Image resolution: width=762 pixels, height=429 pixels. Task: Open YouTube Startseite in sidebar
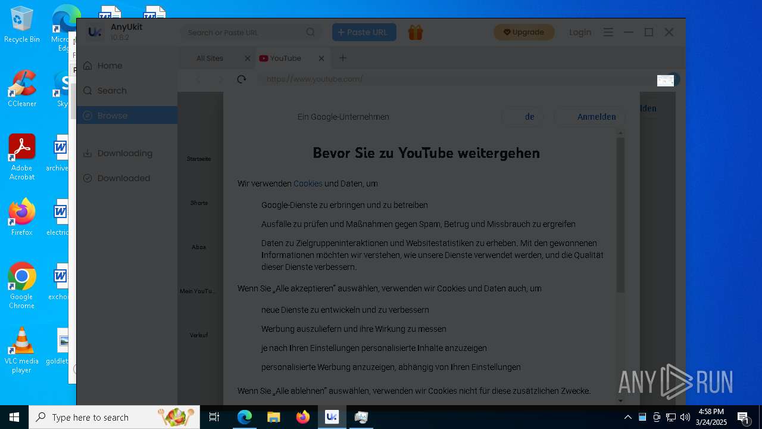pos(199,159)
